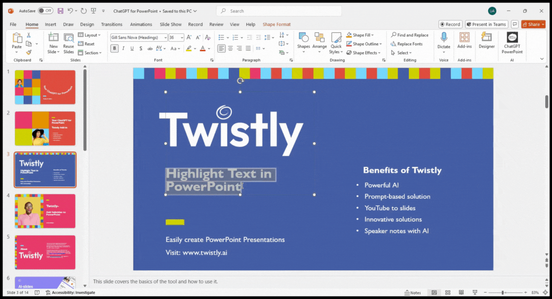The height and width of the screenshot is (299, 552).
Task: Open Shape Fill dropdown
Action: 360,35
